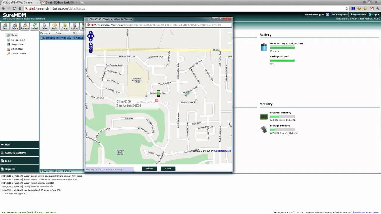Click Change Password
The image size is (381, 214).
pos(358,15)
